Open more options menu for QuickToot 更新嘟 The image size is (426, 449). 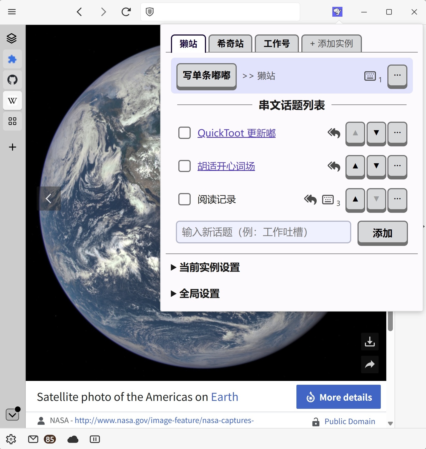(x=397, y=133)
